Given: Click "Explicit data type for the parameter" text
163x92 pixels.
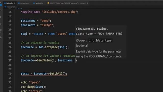Looking at the screenshot, I should [99, 52].
